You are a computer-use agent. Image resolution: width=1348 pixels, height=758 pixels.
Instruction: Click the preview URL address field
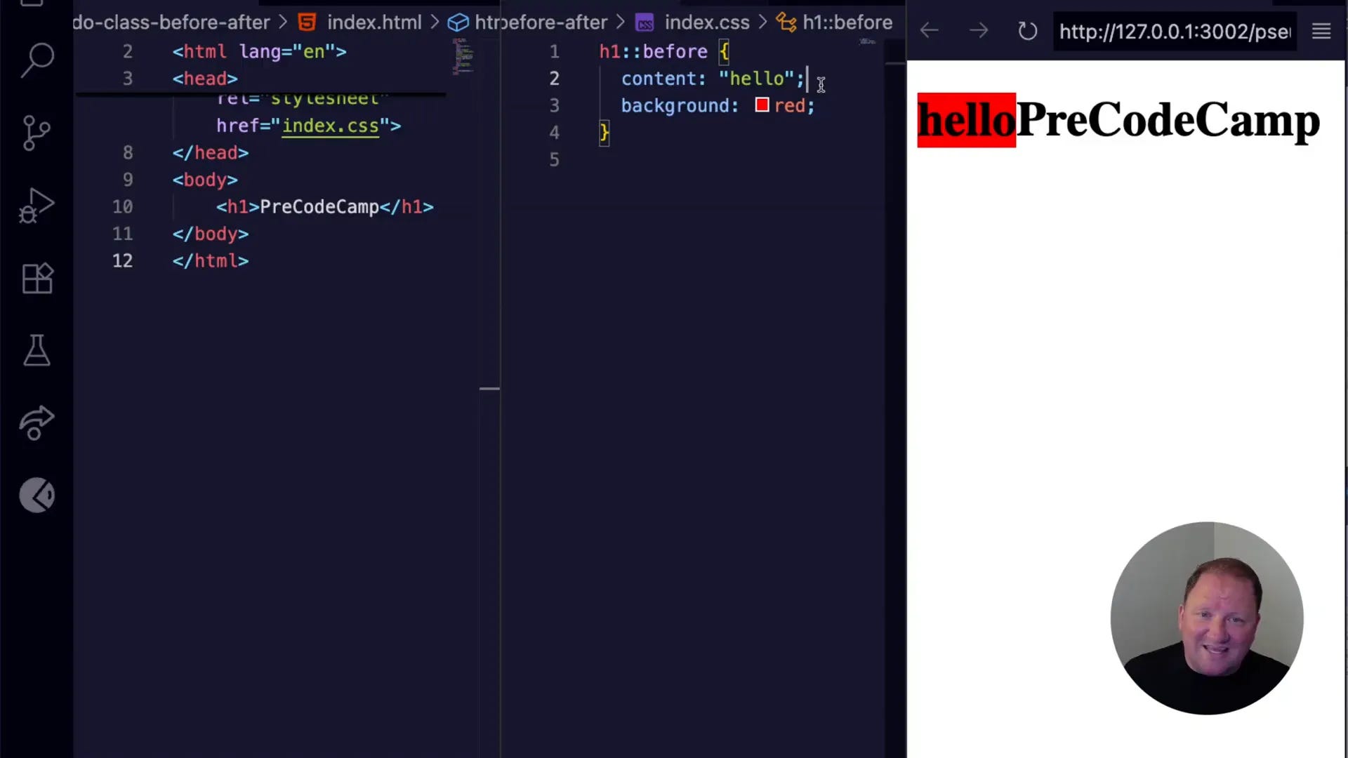(x=1175, y=32)
